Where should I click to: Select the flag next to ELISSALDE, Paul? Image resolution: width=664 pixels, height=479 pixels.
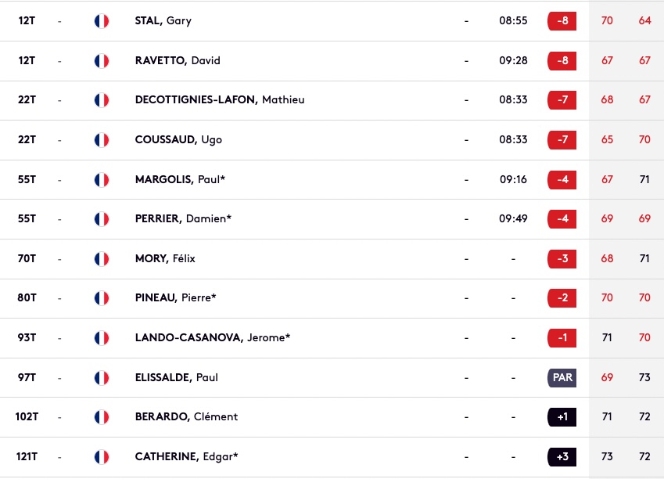pyautogui.click(x=102, y=378)
